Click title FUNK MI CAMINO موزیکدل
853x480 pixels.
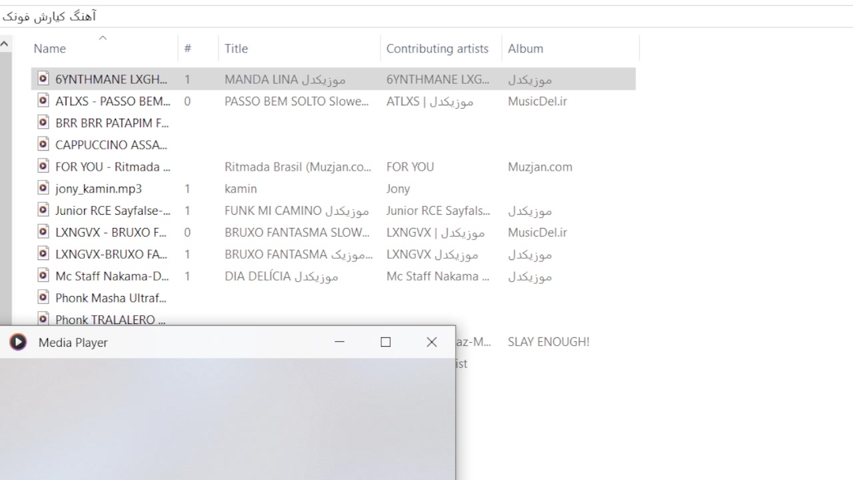click(x=297, y=211)
